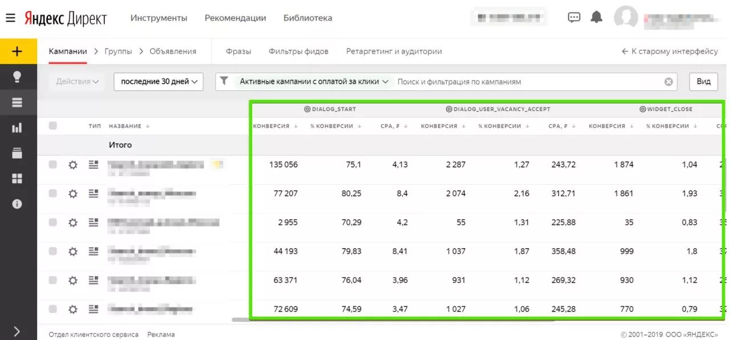Image resolution: width=730 pixels, height=340 pixels.
Task: Open the Активные кампании filter dropdown
Action: pyautogui.click(x=314, y=82)
